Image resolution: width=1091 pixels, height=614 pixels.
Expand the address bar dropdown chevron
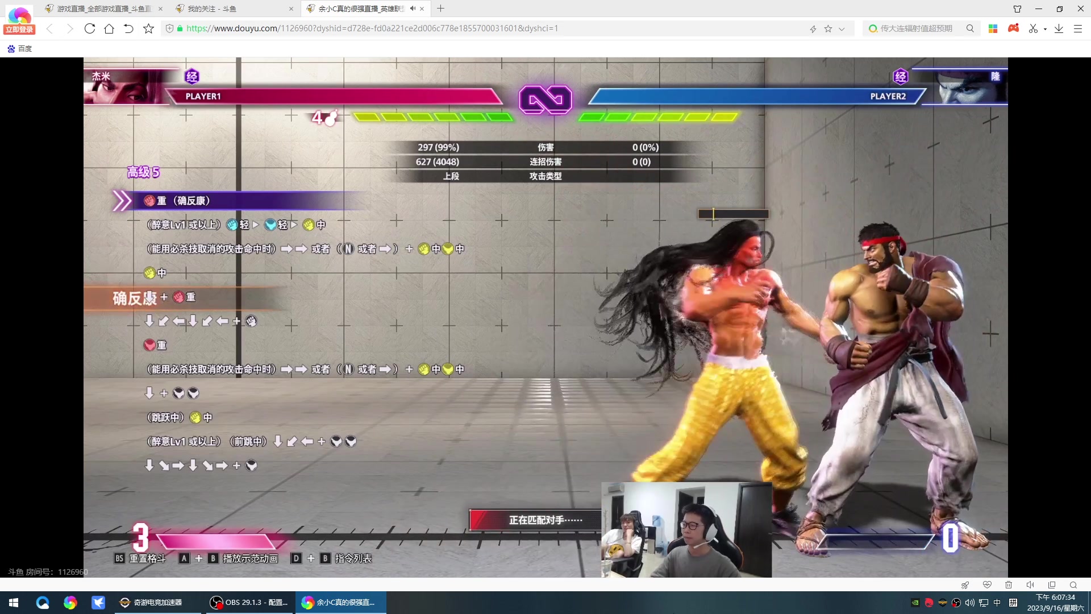point(842,28)
